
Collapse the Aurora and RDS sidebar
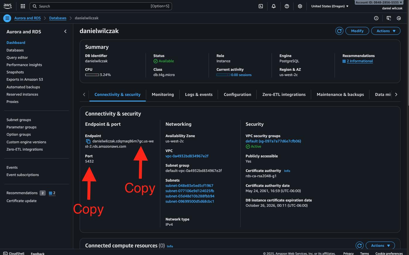click(65, 32)
